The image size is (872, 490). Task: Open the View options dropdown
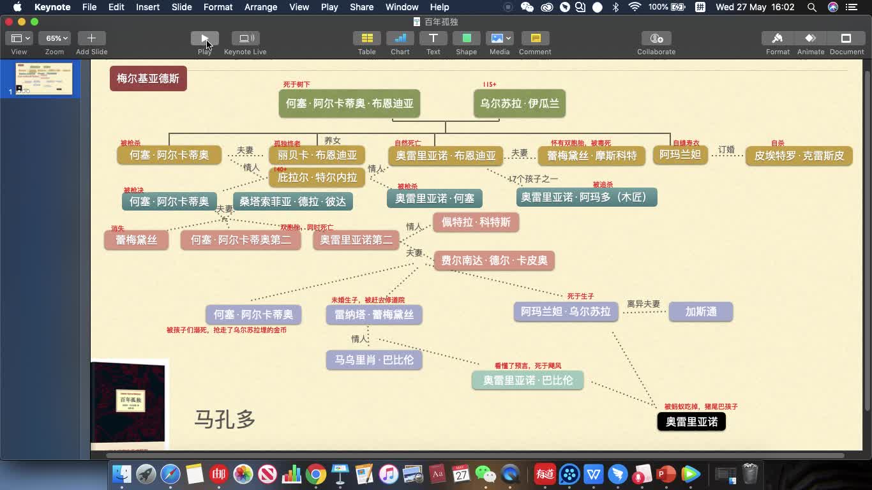coord(19,38)
